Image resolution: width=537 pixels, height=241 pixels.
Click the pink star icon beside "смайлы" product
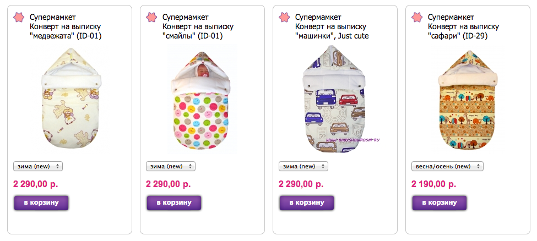pyautogui.click(x=151, y=17)
